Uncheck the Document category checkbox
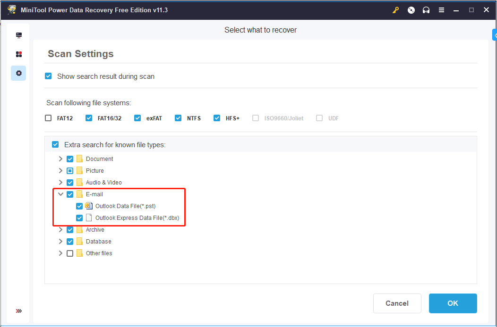497x327 pixels. pos(70,159)
